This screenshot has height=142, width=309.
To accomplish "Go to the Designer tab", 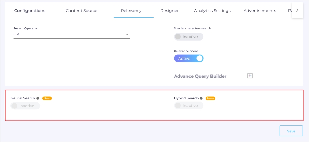I will [169, 11].
